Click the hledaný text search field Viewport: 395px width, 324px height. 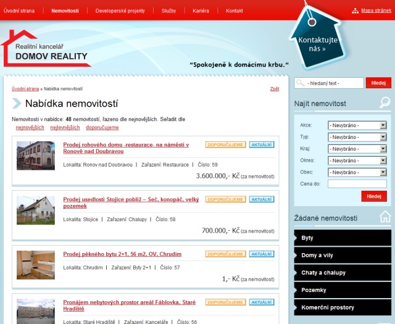coord(329,83)
